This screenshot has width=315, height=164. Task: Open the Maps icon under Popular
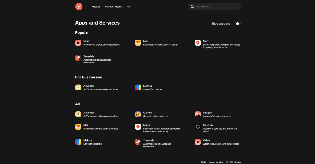198,43
